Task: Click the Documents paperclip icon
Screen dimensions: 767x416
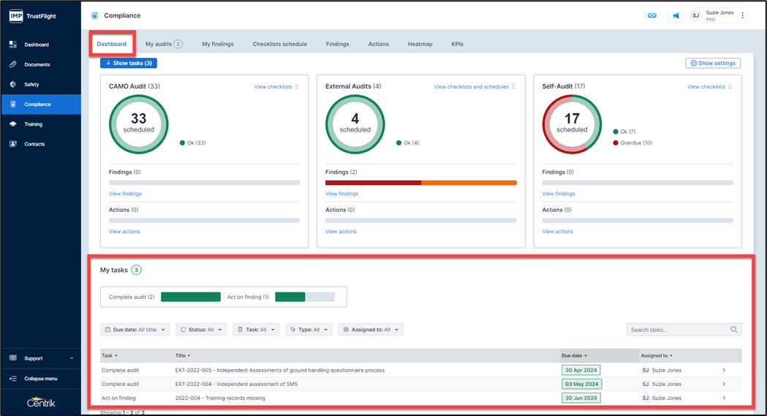Action: click(x=13, y=64)
